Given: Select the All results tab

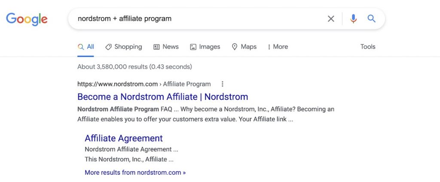Looking at the screenshot, I should coord(86,47).
